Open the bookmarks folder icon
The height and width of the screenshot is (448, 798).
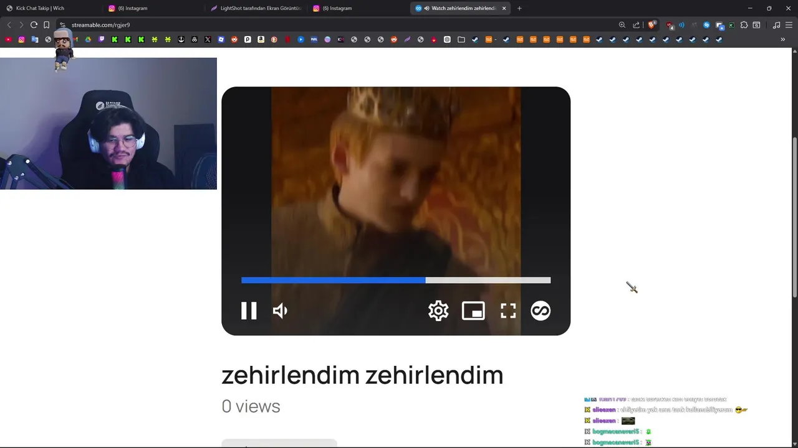[461, 39]
